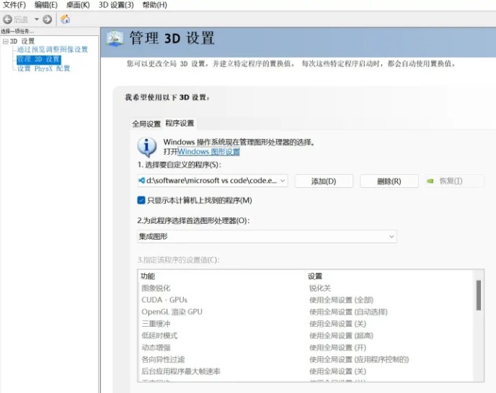Click the 锐化关 setting value
Viewport: 496px width, 393px height.
point(320,288)
